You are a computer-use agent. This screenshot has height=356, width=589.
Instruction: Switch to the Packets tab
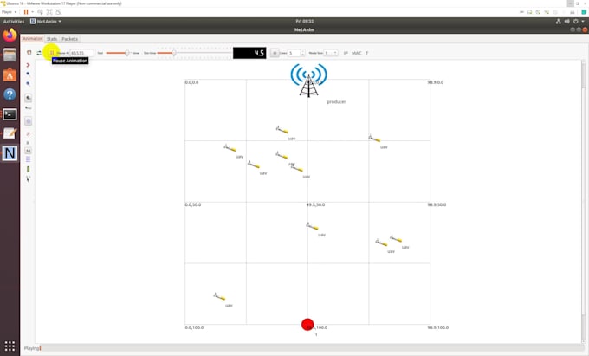pyautogui.click(x=69, y=39)
